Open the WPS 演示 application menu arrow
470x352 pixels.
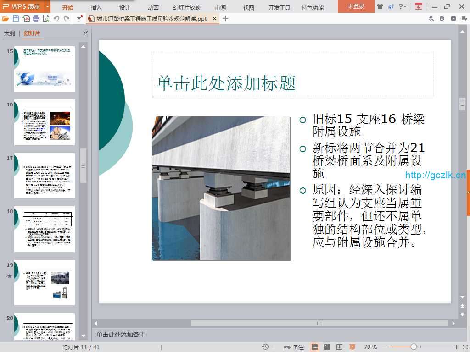coord(47,6)
